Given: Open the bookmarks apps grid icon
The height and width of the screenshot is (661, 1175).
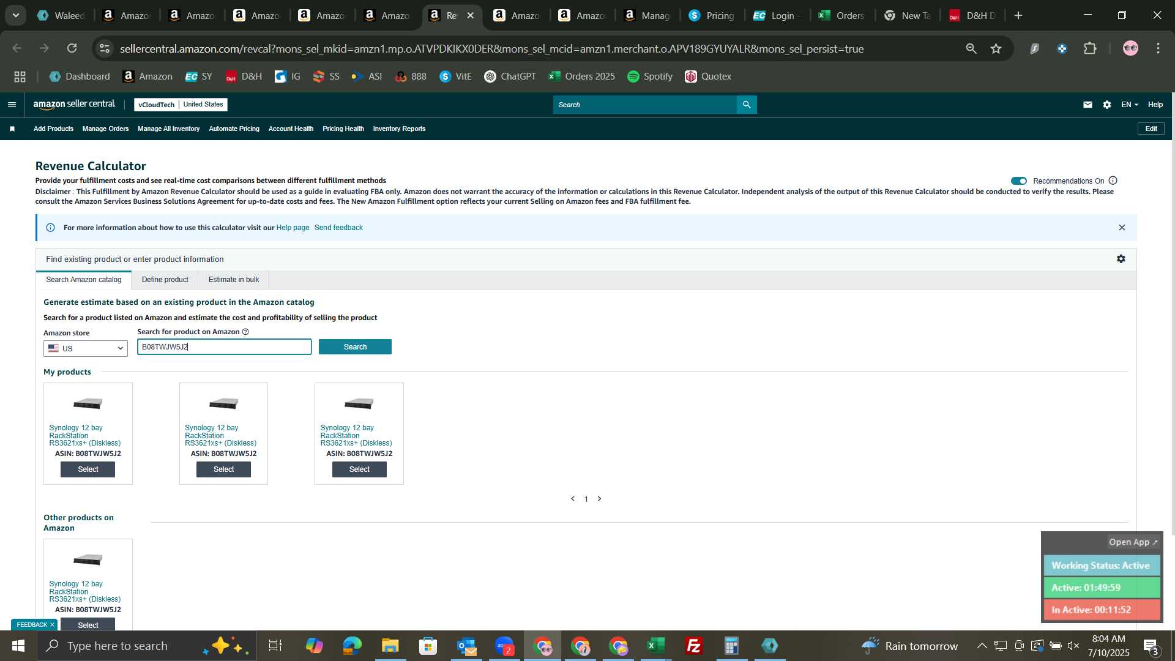Looking at the screenshot, I should click(x=20, y=77).
